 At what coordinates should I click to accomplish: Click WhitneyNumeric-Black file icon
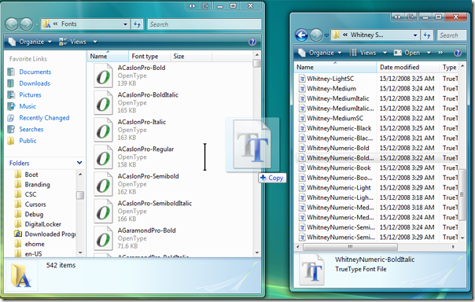(302, 128)
